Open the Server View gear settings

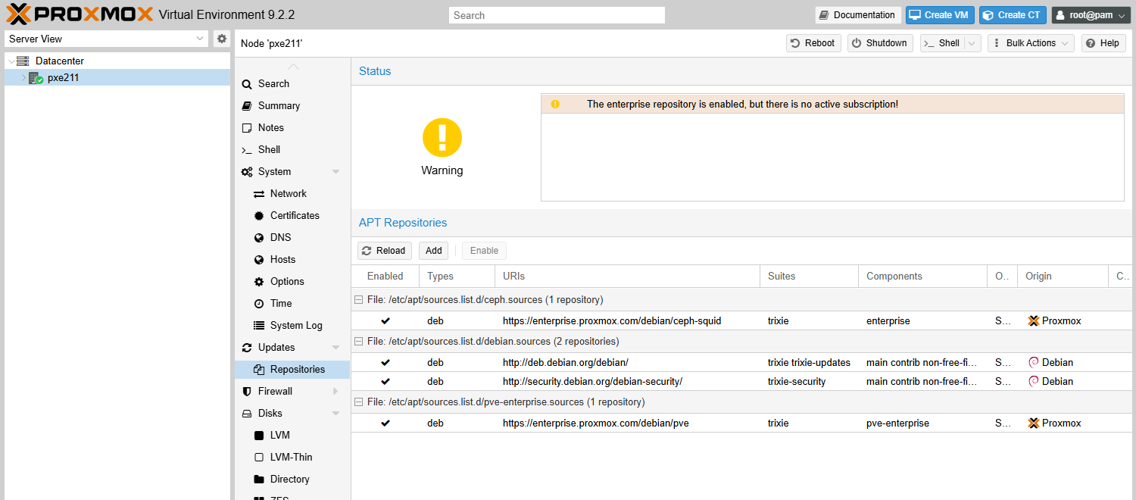click(221, 39)
